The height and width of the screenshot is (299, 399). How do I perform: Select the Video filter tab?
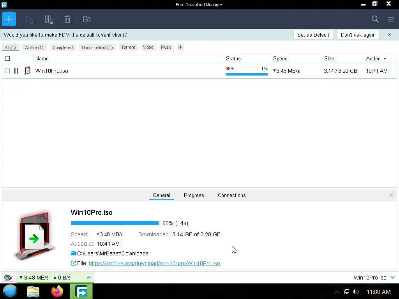click(148, 47)
